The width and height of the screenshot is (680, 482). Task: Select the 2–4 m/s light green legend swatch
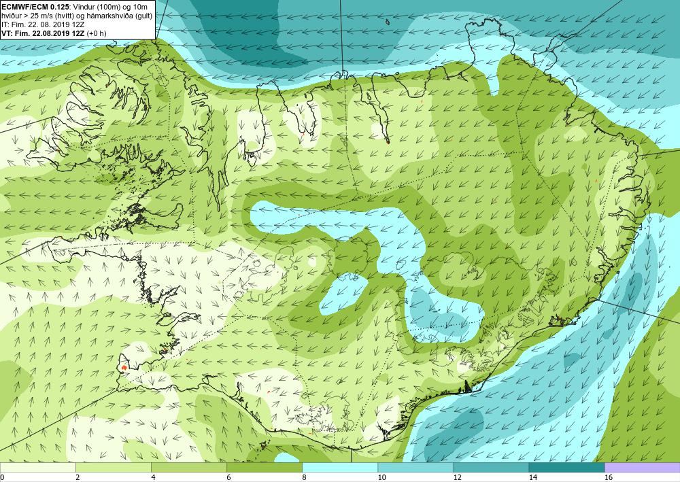(x=113, y=468)
